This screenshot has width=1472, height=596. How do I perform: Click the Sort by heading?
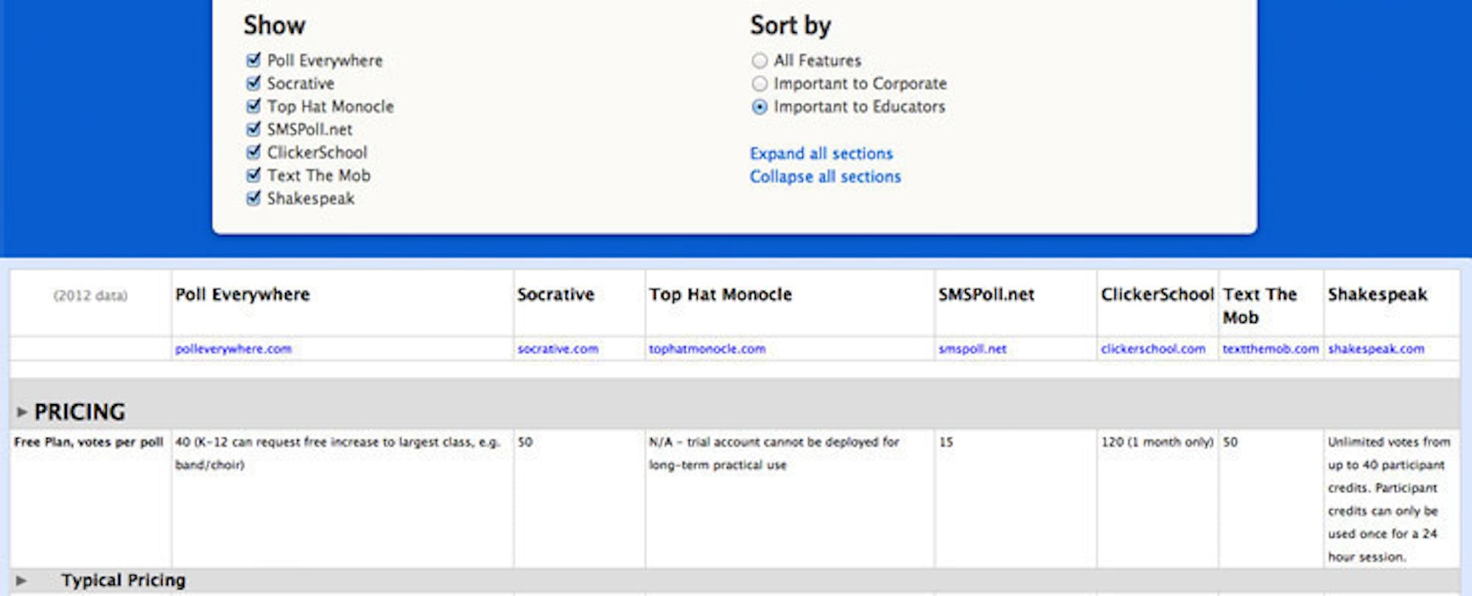click(x=791, y=26)
